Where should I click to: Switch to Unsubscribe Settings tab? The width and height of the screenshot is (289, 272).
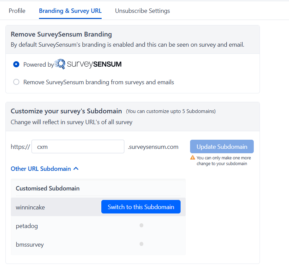142,11
